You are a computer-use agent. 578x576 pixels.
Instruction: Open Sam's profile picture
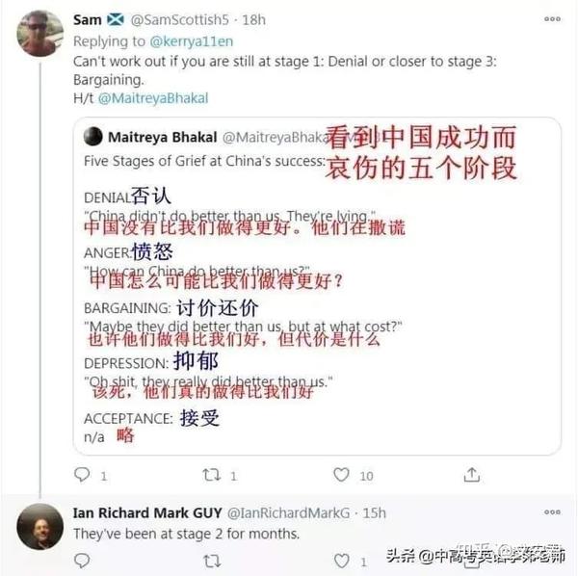40,33
